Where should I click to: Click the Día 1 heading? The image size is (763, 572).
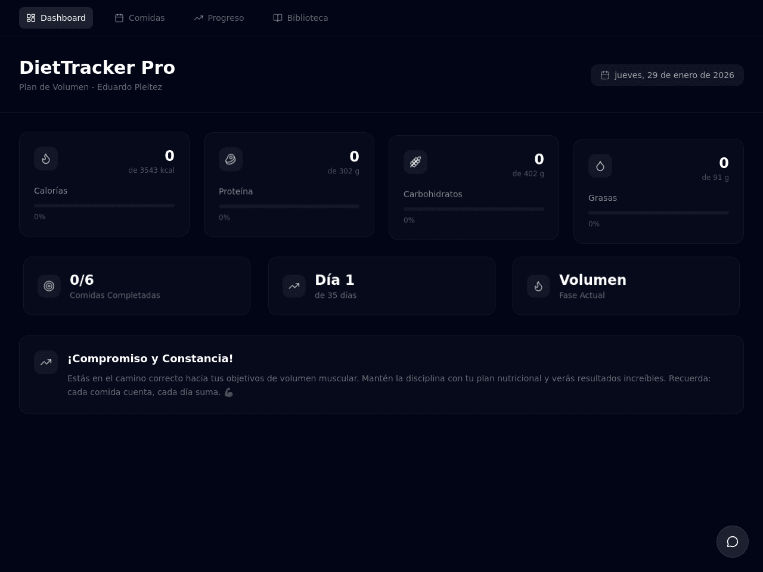coord(334,280)
